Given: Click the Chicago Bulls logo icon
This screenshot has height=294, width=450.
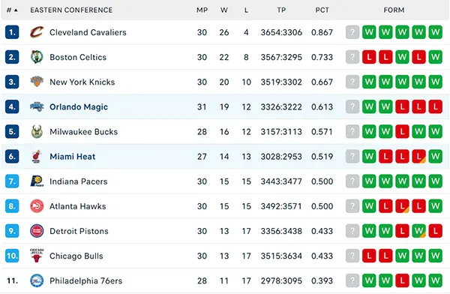Looking at the screenshot, I should [x=37, y=256].
